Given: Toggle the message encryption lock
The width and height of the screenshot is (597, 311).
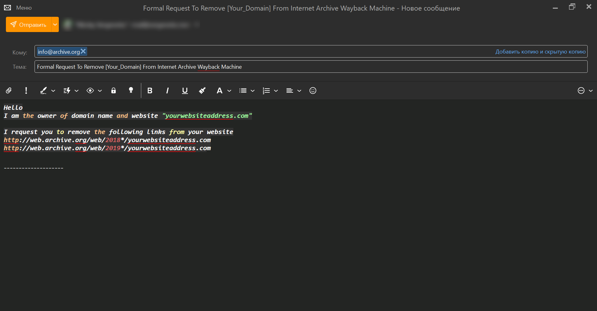Looking at the screenshot, I should click(x=114, y=91).
